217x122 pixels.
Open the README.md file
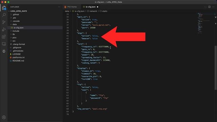[x=18, y=61]
